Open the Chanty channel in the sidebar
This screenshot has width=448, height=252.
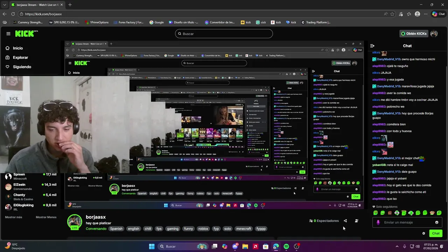tap(31, 197)
